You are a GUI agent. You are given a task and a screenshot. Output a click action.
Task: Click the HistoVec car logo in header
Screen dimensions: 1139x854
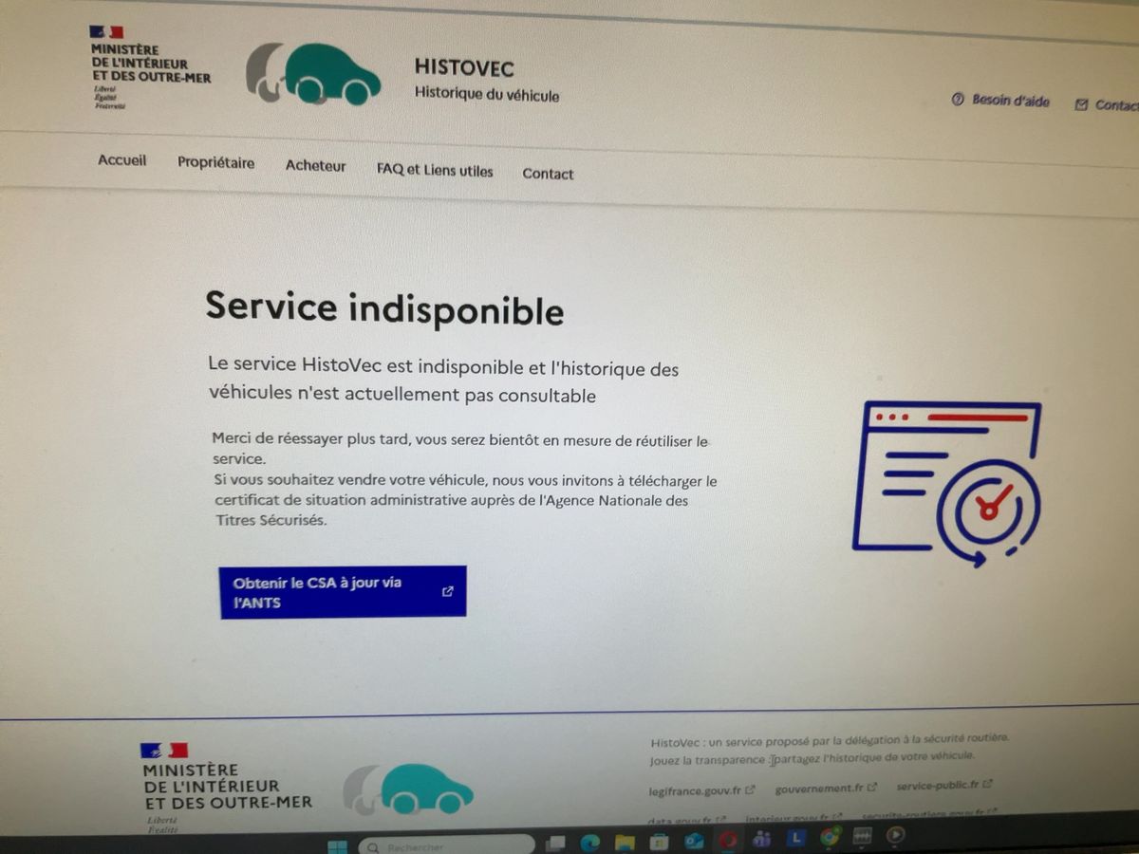pos(313,73)
